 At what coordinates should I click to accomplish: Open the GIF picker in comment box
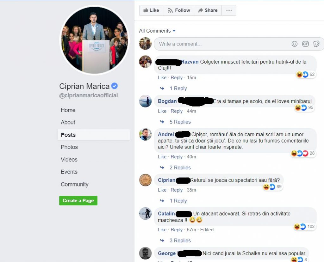click(x=305, y=44)
